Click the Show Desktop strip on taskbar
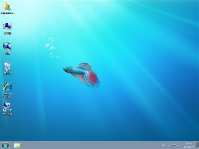 pos(197,145)
